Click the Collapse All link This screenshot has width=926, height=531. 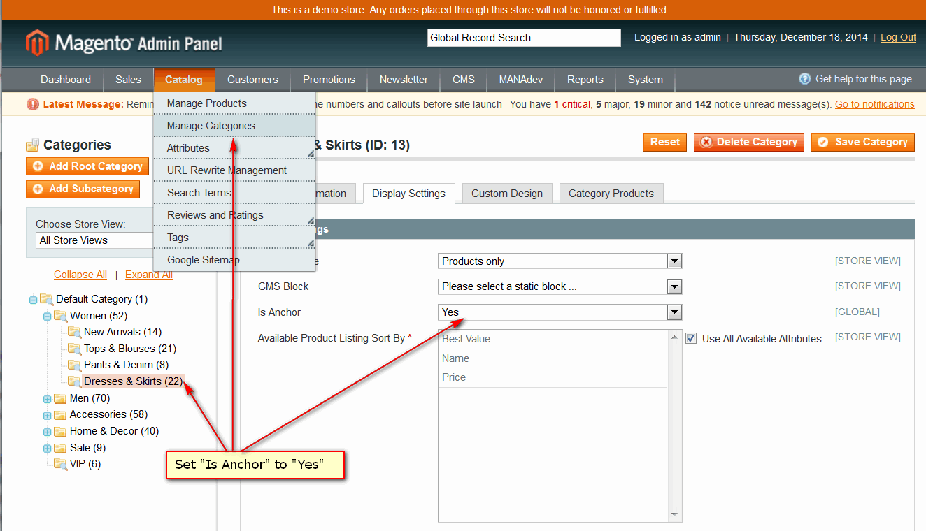point(80,275)
